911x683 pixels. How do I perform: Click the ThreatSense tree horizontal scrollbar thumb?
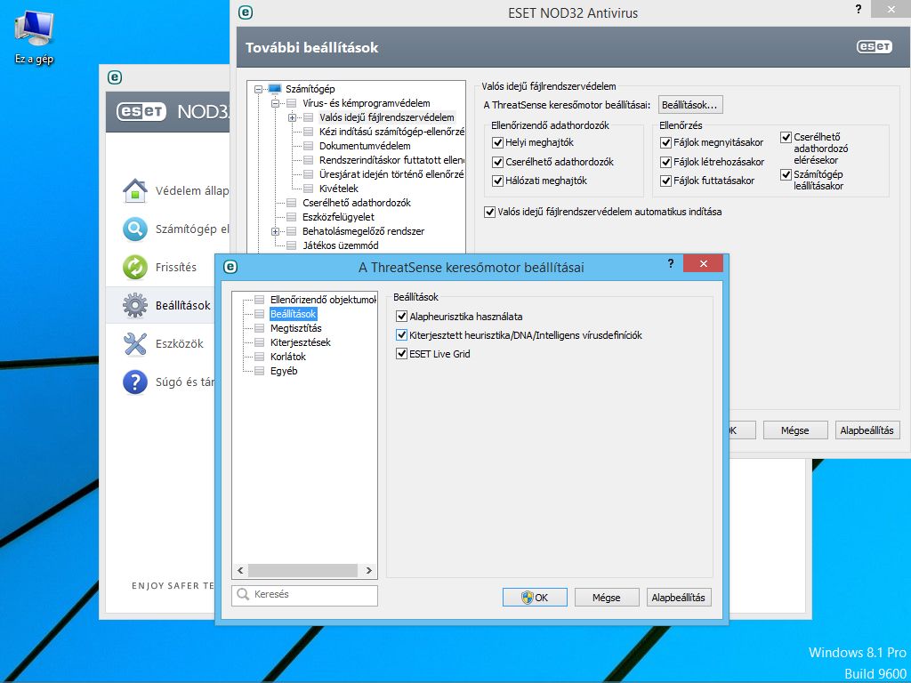[302, 571]
